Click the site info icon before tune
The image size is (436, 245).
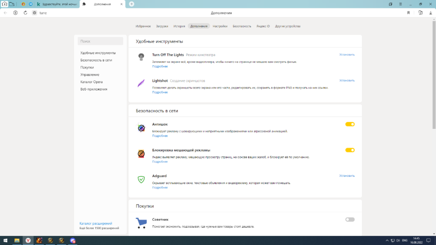click(34, 13)
